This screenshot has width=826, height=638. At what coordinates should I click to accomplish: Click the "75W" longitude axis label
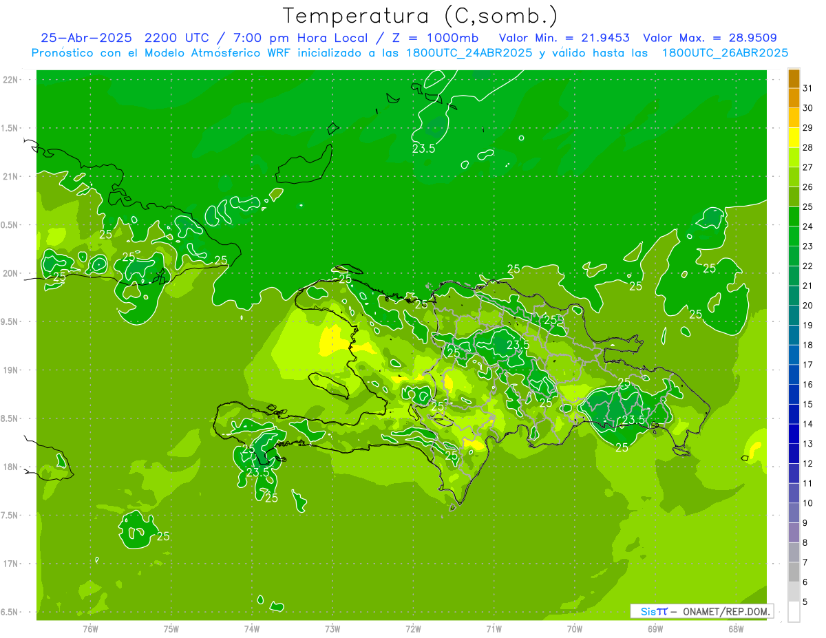tap(171, 628)
